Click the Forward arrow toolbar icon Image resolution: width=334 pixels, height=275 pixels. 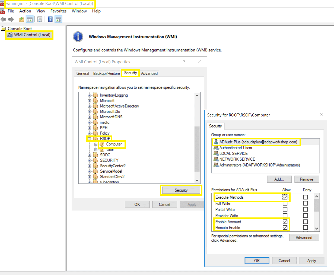click(11, 19)
